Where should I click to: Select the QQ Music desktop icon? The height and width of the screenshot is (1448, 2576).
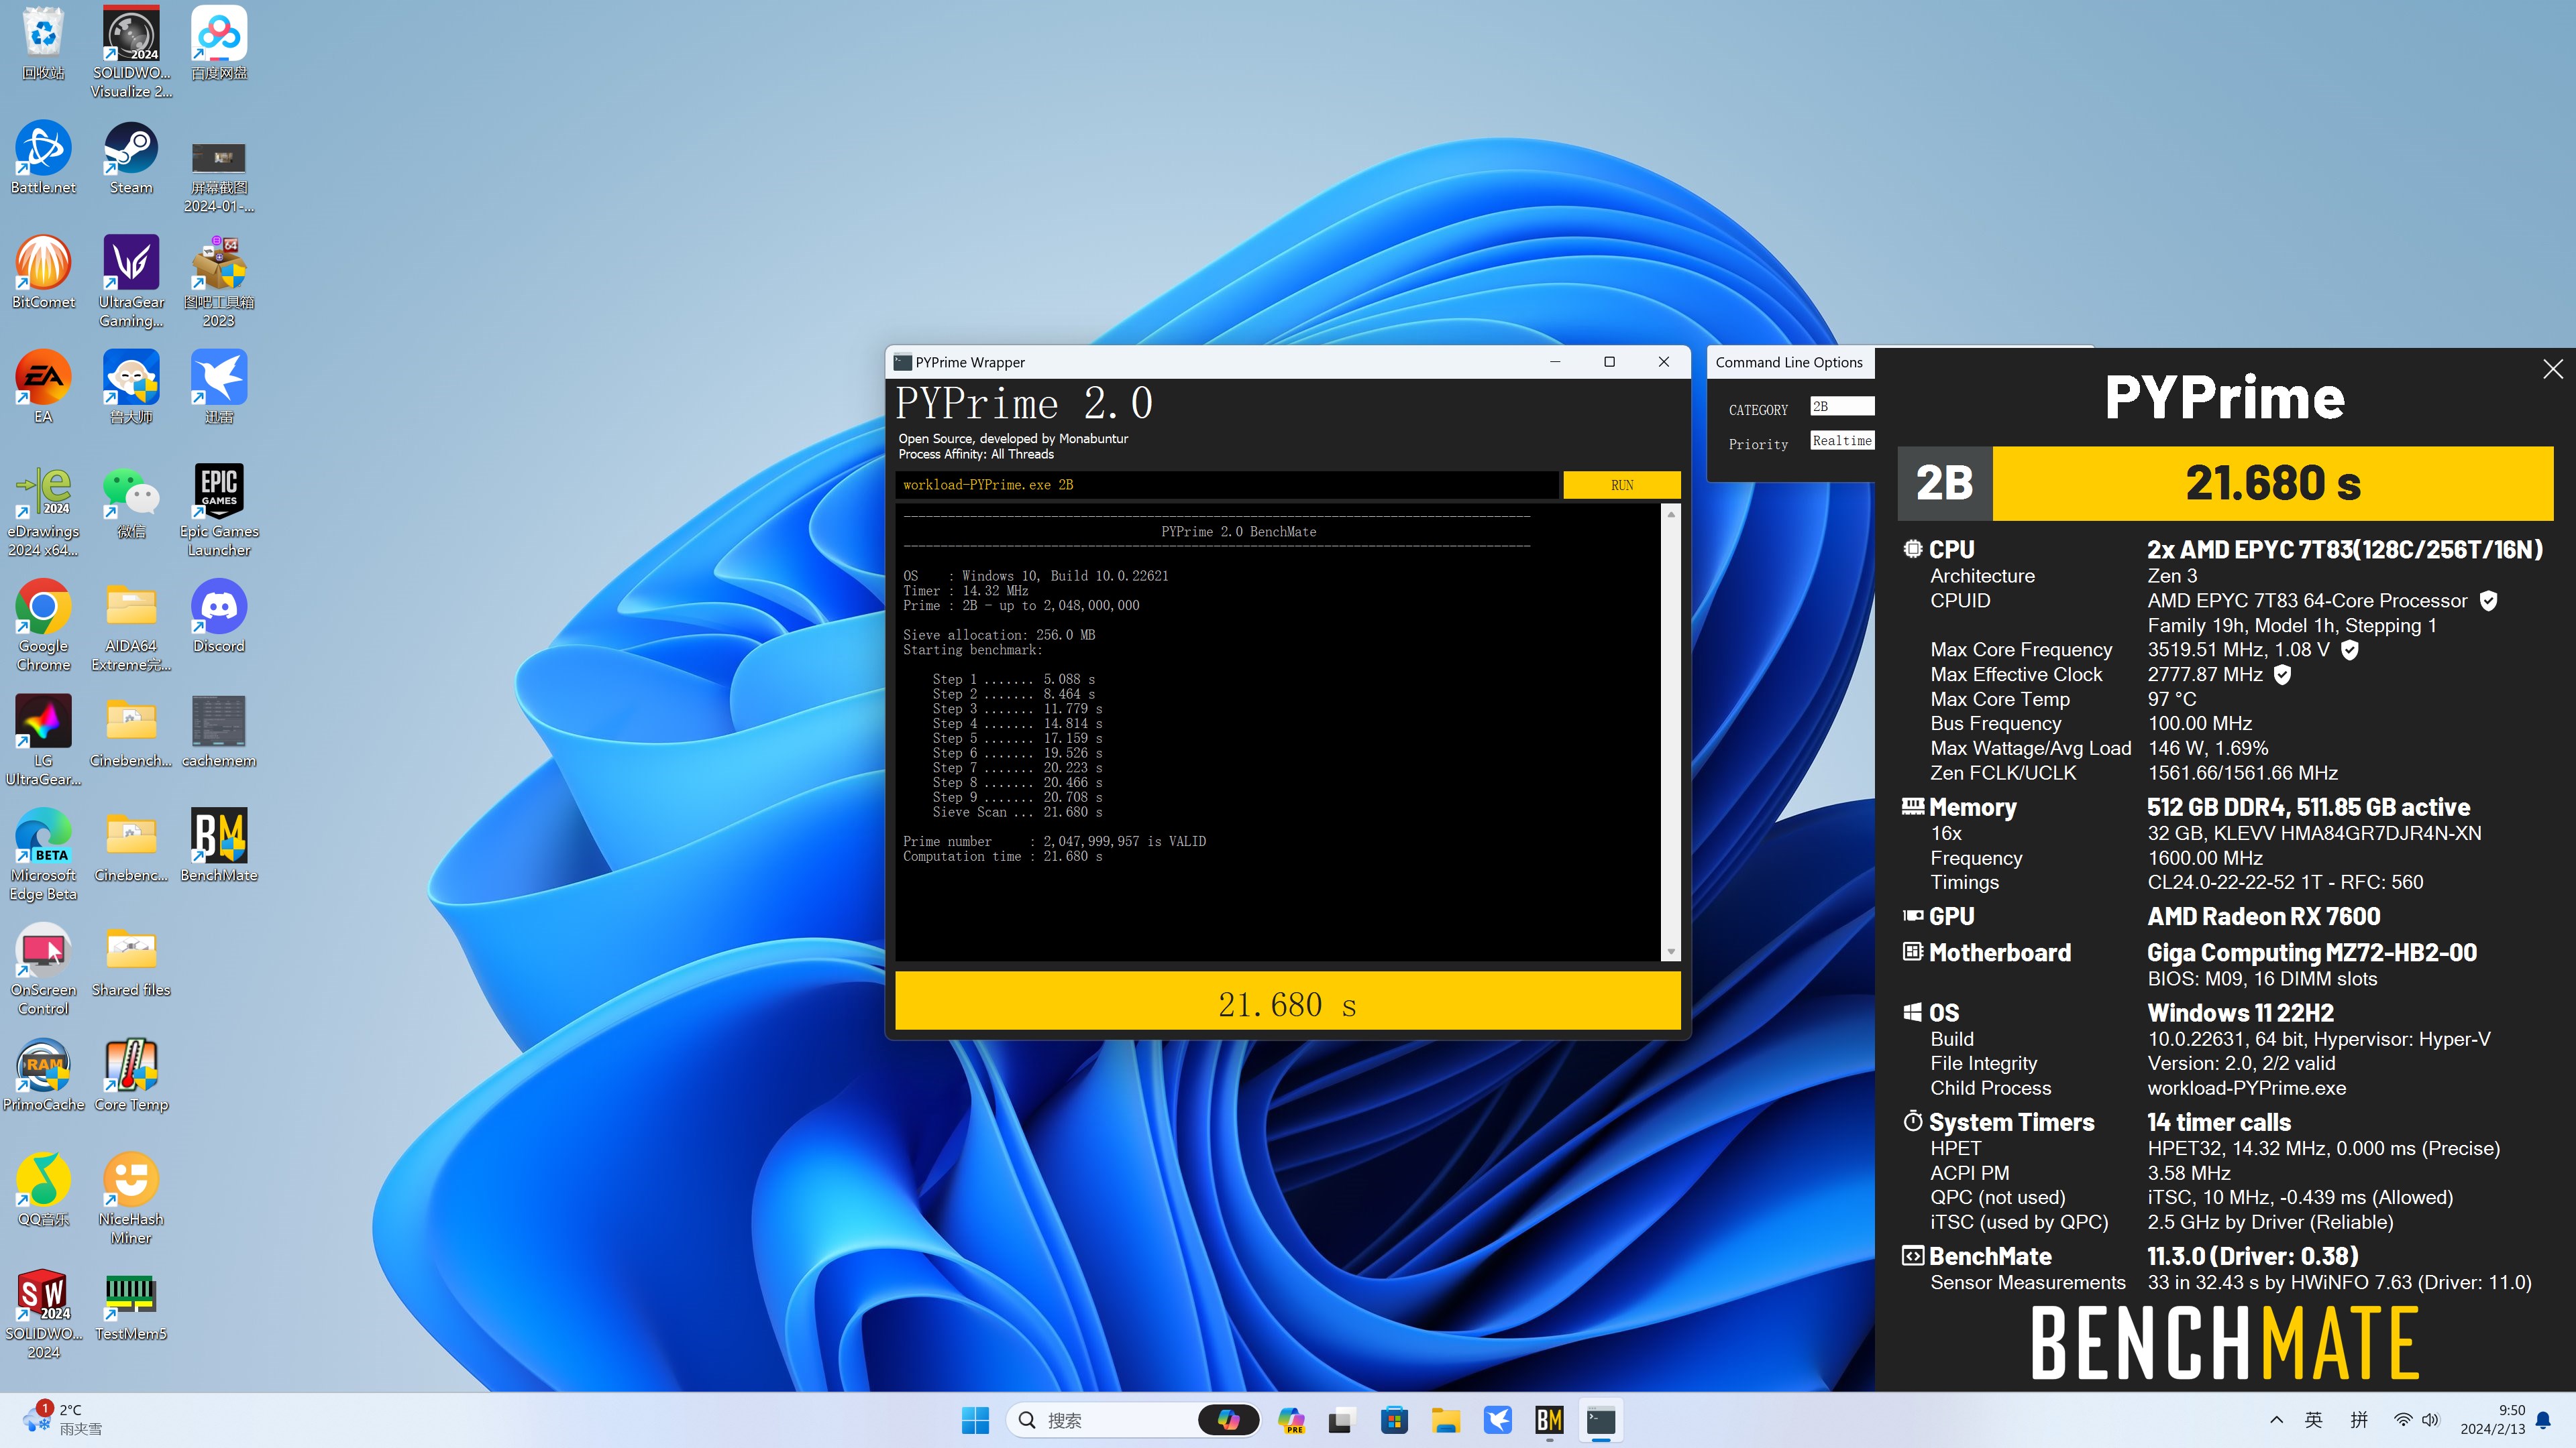43,1190
